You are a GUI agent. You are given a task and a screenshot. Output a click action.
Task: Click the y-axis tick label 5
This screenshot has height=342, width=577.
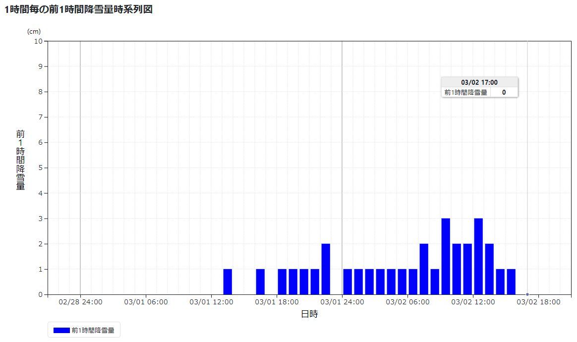[41, 168]
